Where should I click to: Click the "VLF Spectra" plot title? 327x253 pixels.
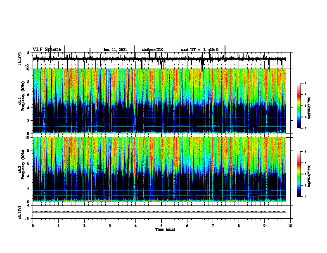47,50
